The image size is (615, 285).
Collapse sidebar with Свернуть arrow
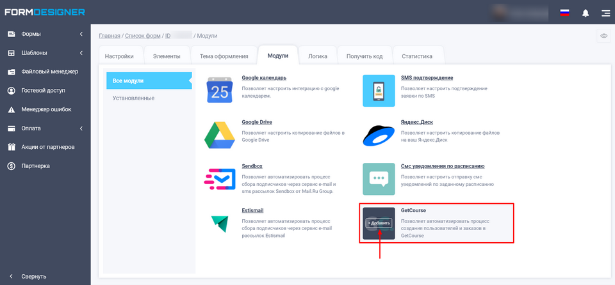11,277
